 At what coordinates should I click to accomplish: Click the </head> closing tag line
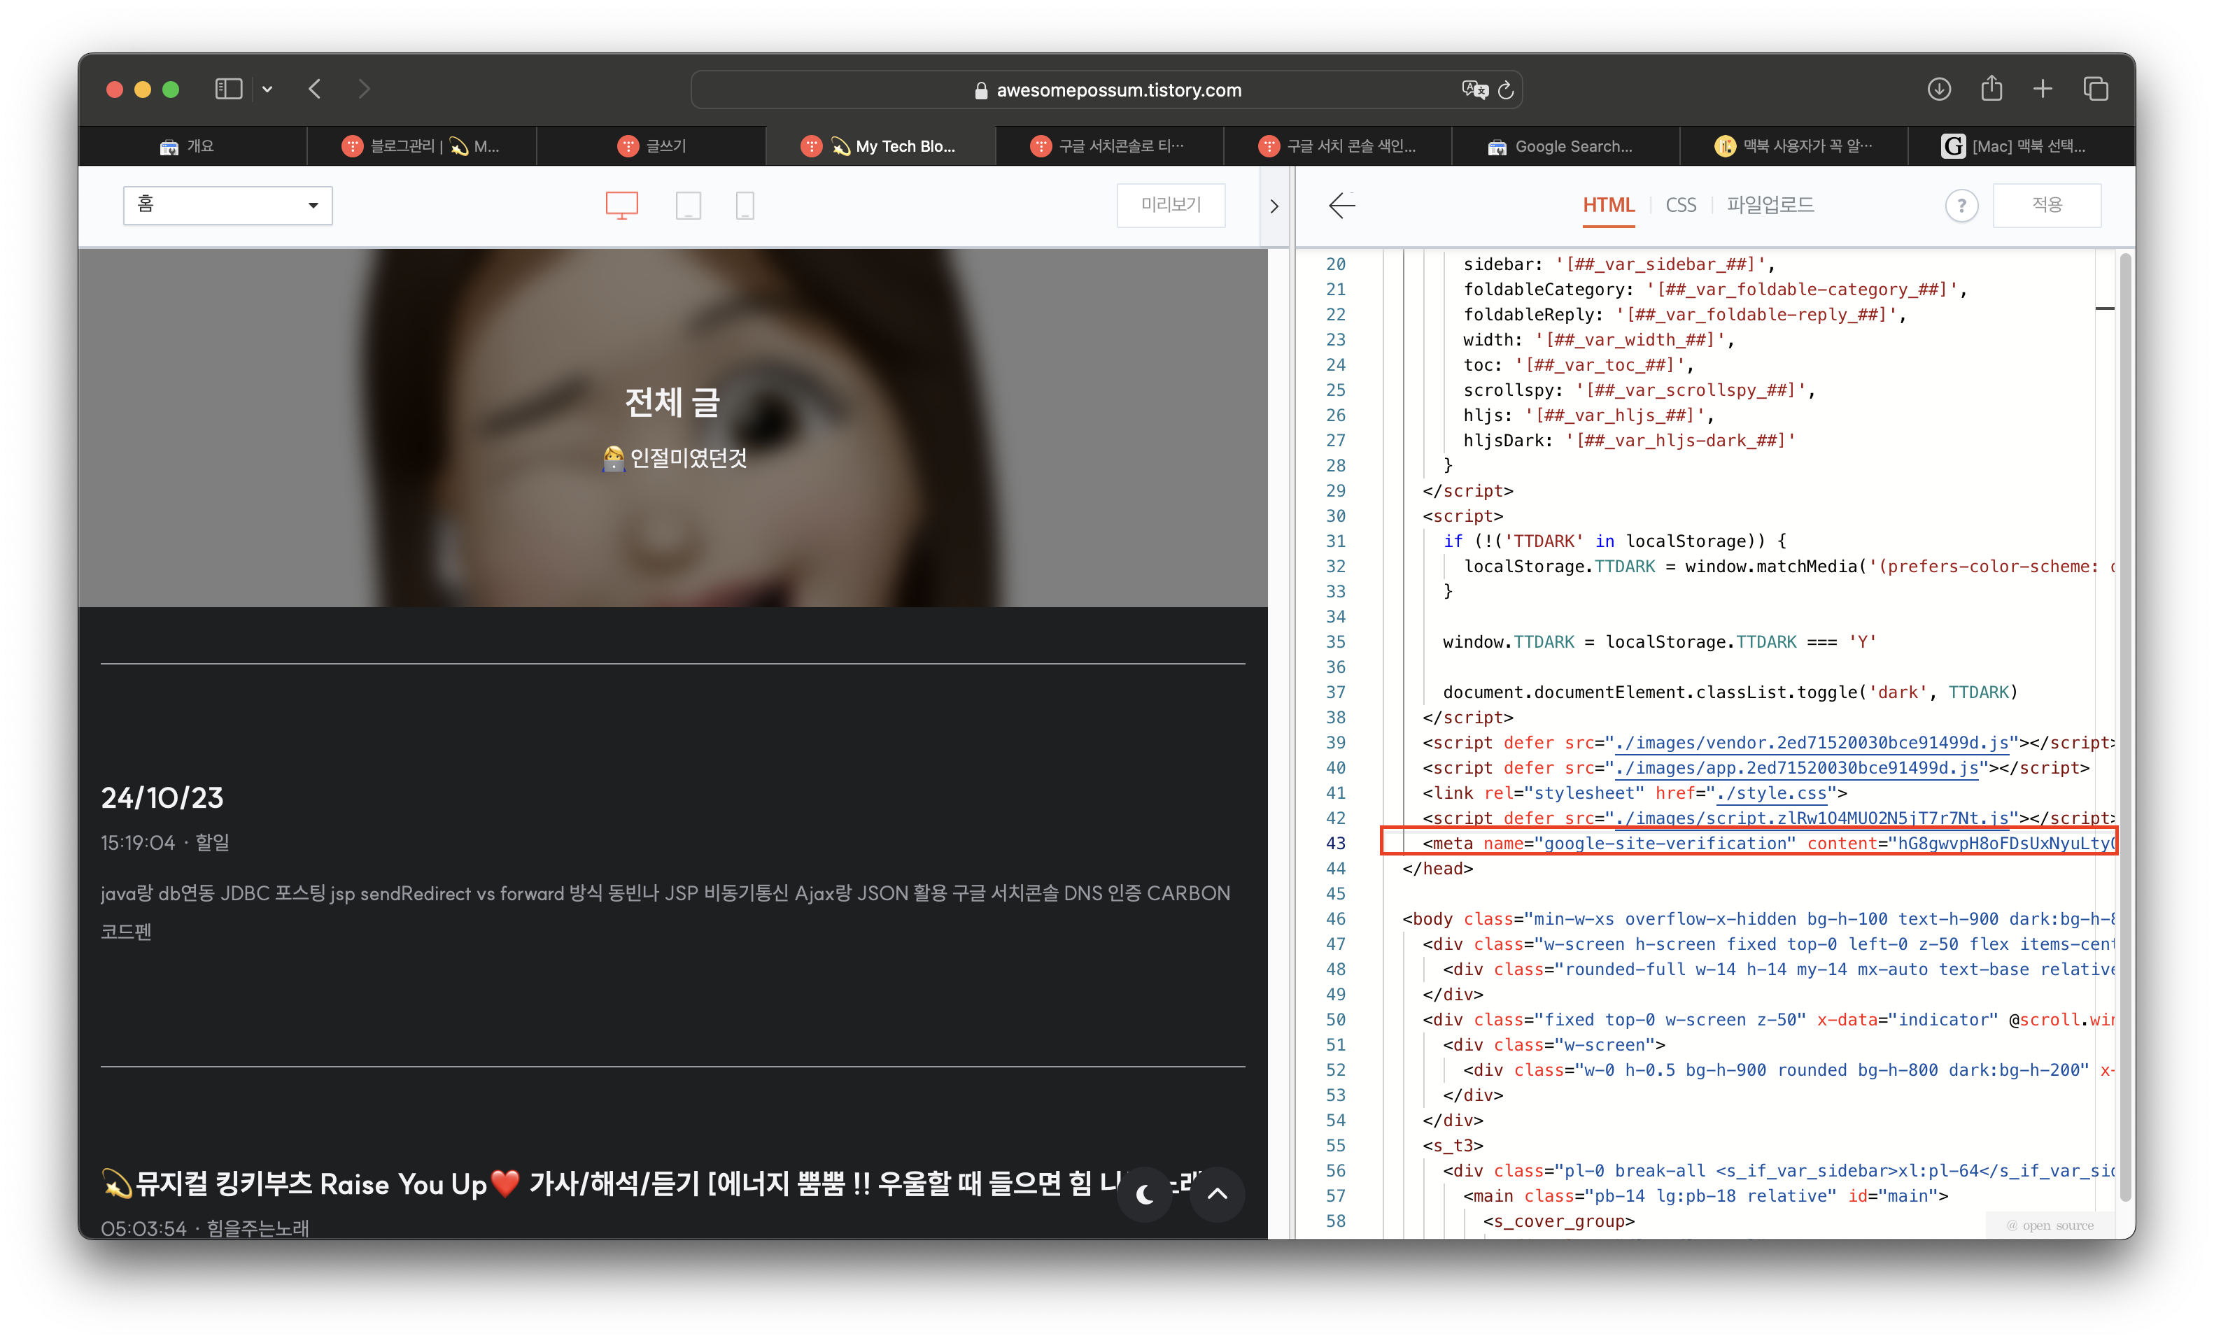click(1438, 868)
